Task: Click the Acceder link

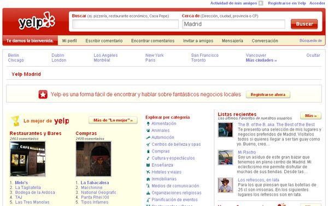Action: tap(317, 3)
